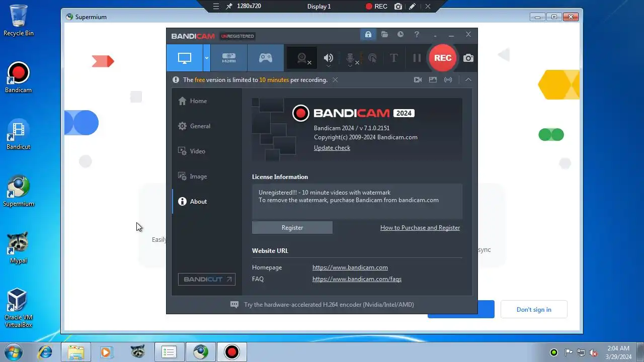Click the pause recording button
Image resolution: width=644 pixels, height=362 pixels.
click(417, 58)
